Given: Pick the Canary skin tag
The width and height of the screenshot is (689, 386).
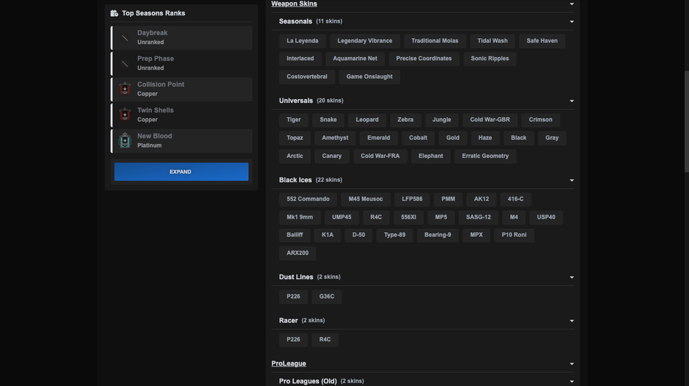Looking at the screenshot, I should click(x=332, y=156).
